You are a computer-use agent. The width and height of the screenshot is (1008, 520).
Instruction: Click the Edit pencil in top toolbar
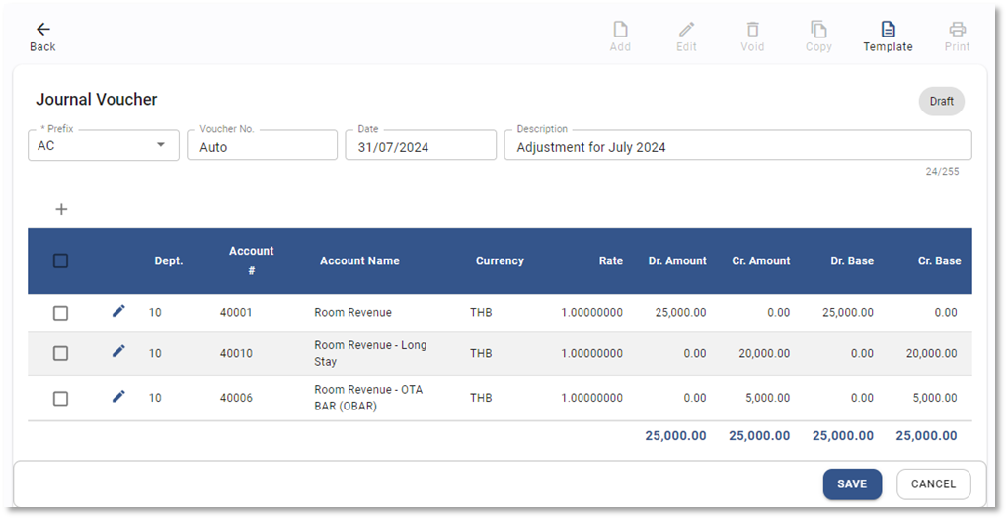click(686, 30)
